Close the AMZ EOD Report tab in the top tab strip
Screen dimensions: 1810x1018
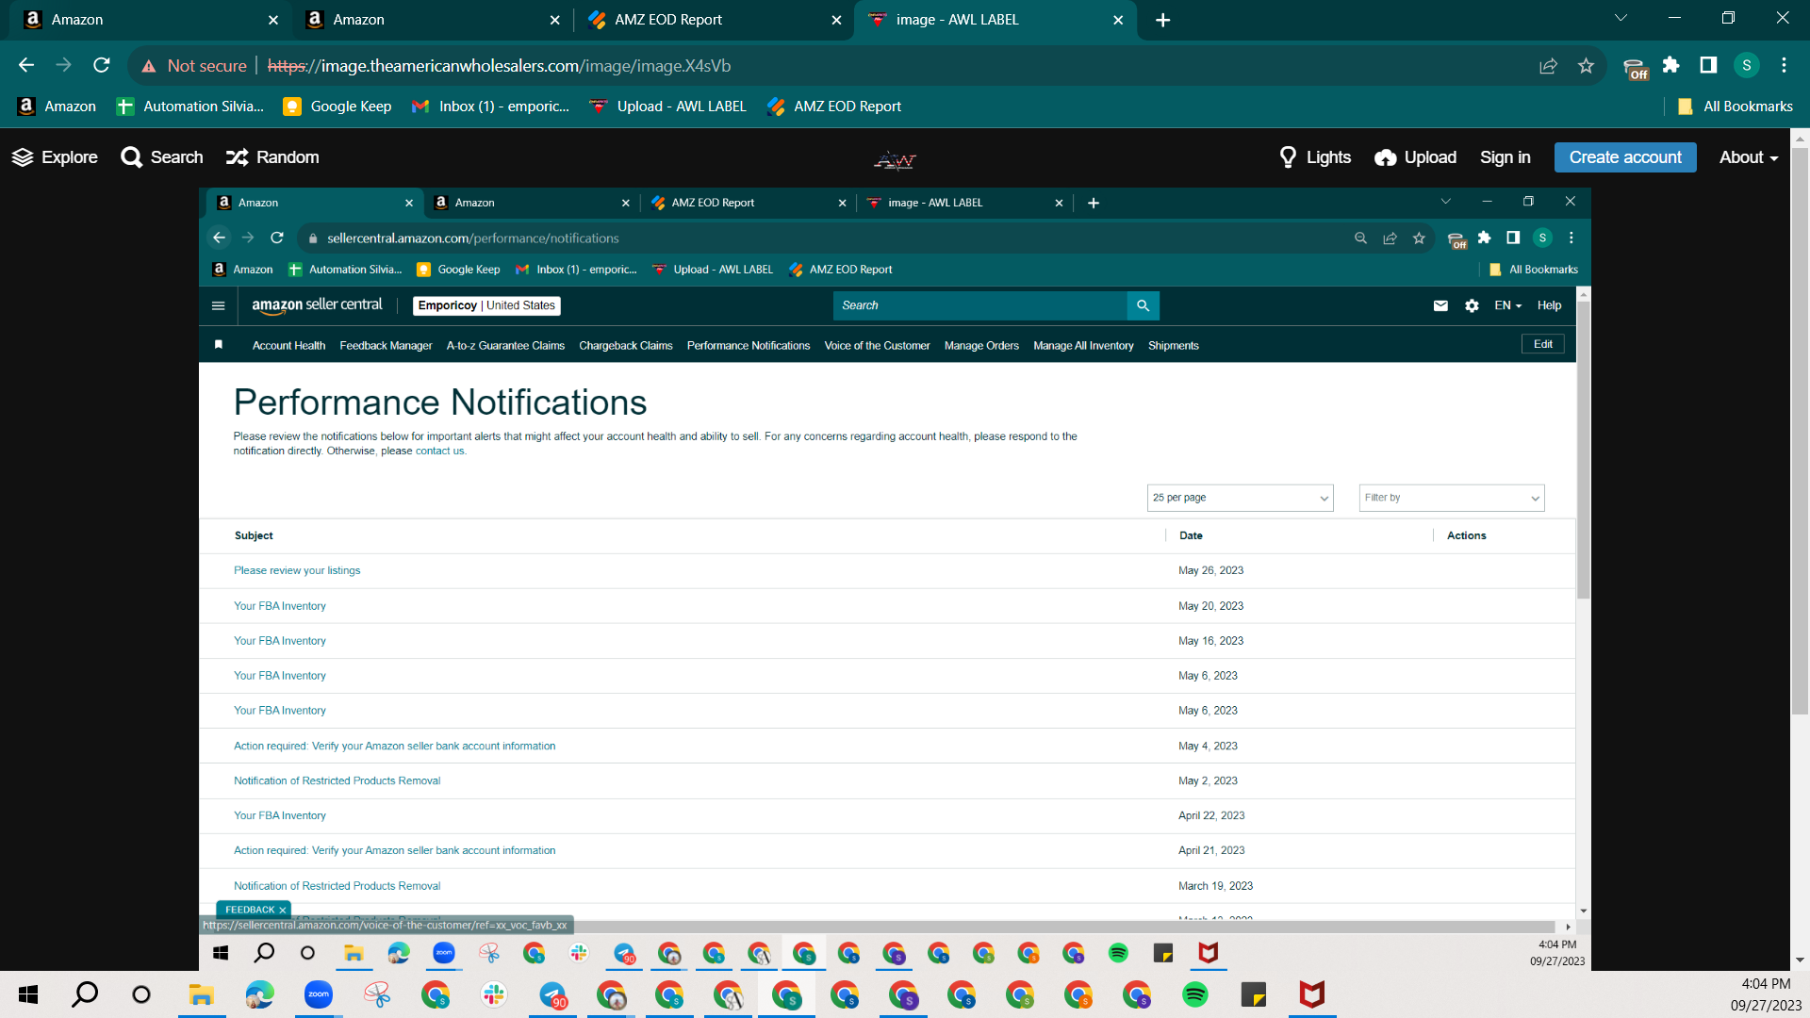pos(836,20)
